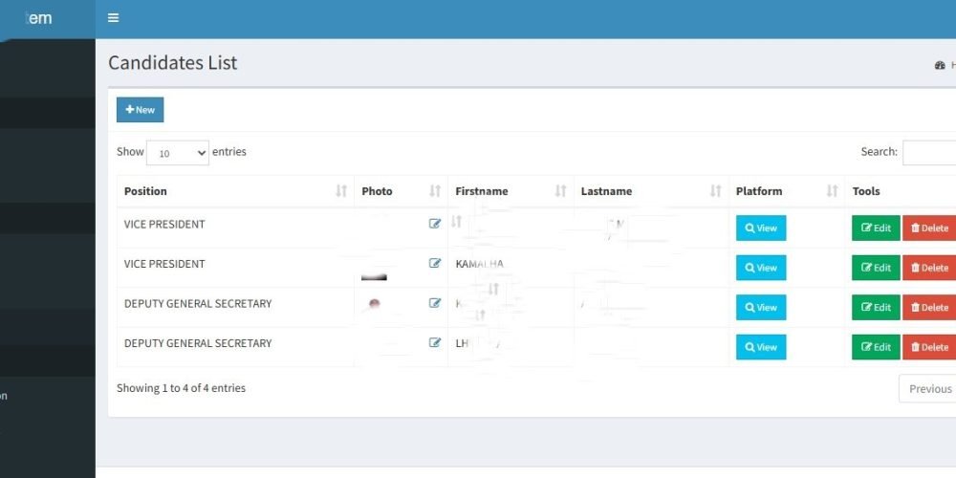Click photo edit icon for KAMALHA row
Viewport: 956px width, 478px height.
[435, 264]
